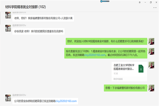This screenshot has height=106, width=159.
Task: Open the chat info three-dots menu
Action: click(x=155, y=7)
